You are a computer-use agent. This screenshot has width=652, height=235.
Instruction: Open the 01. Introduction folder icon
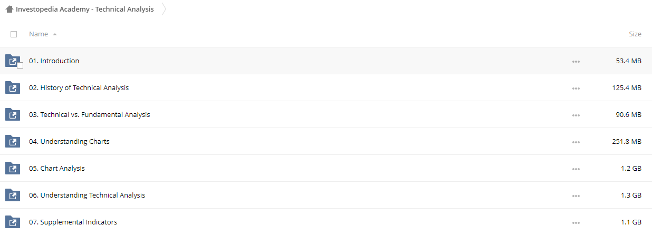coord(13,61)
